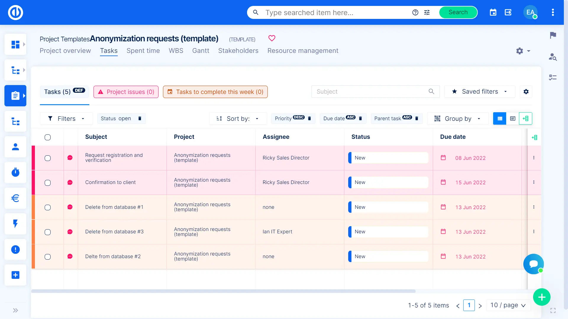
Task: Click the calendar icon in top header
Action: click(x=493, y=12)
